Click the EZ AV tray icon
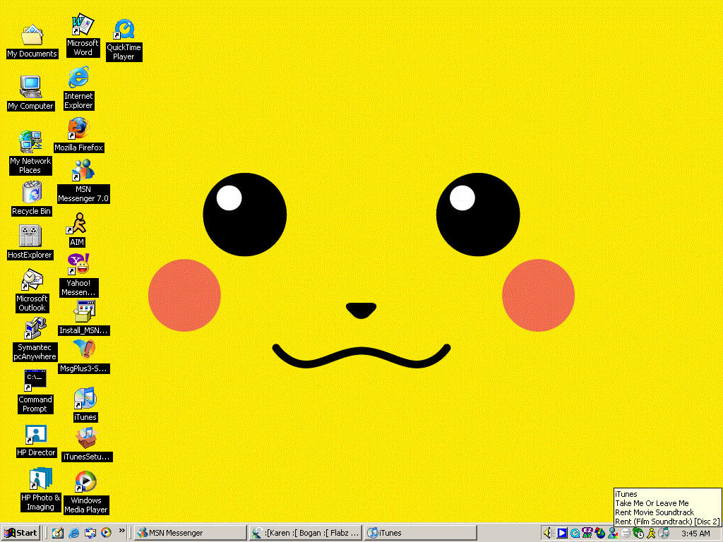723x542 pixels. [587, 533]
